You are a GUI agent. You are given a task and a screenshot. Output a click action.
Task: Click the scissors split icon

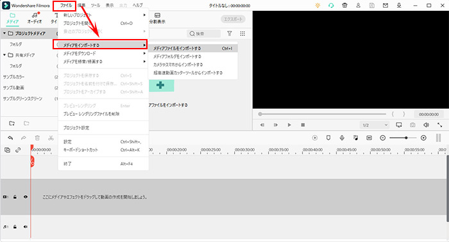tap(51, 138)
